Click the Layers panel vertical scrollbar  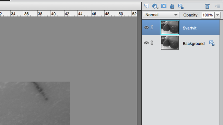pos(221,72)
